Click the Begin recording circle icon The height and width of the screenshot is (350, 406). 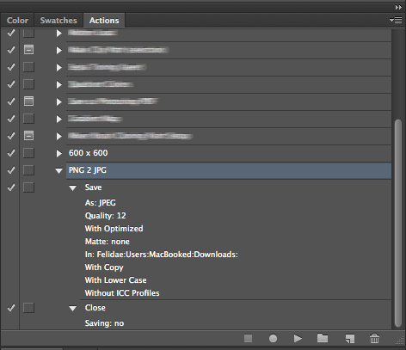[273, 339]
